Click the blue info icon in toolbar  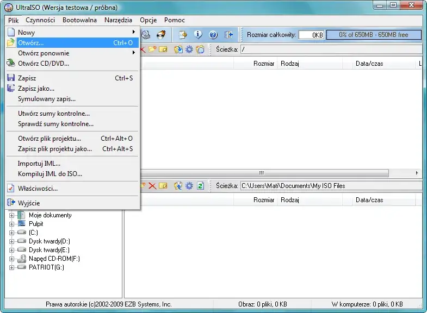coord(198,35)
